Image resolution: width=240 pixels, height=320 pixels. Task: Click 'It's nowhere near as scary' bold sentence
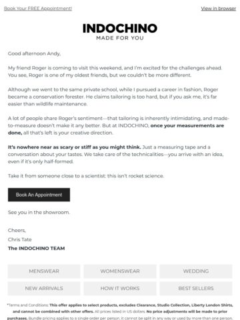pos(75,147)
